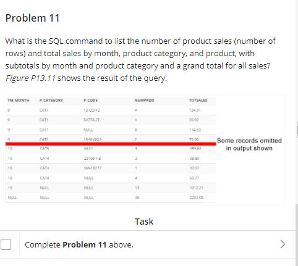
Task: Open the 'Complete Problem 11 above.' task
Action: coord(79,244)
